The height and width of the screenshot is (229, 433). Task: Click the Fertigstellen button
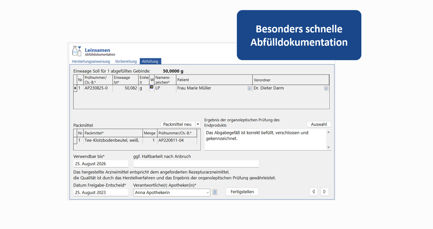(242, 192)
